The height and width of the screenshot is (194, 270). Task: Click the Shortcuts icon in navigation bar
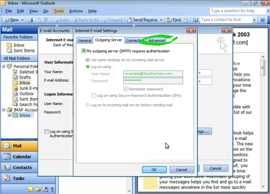click(x=45, y=189)
